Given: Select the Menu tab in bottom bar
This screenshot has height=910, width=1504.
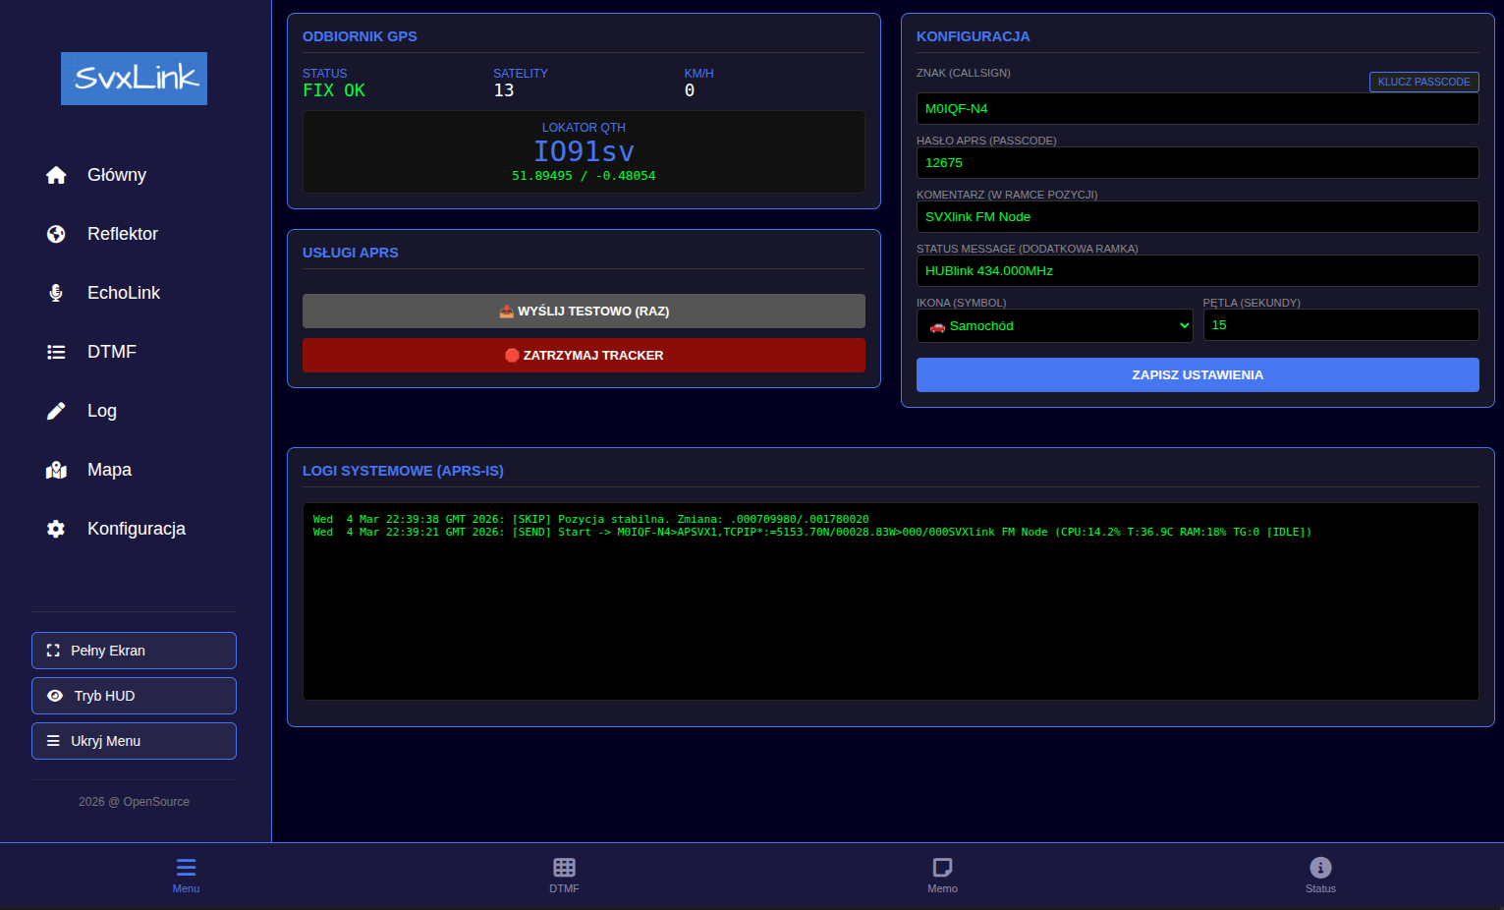Looking at the screenshot, I should 186,874.
